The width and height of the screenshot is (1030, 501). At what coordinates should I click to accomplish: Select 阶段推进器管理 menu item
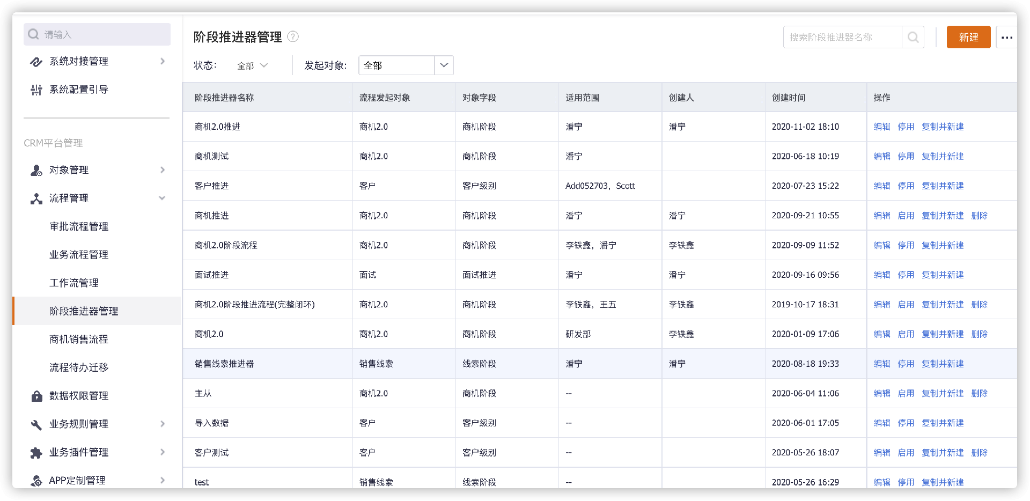[x=97, y=311]
